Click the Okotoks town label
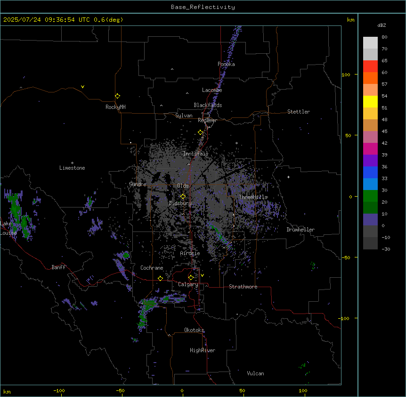The height and width of the screenshot is (397, 406). click(x=194, y=330)
